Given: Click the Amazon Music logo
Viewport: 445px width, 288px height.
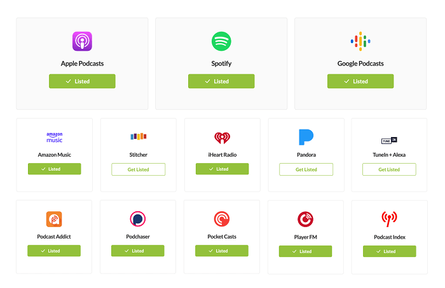Looking at the screenshot, I should click(x=55, y=138).
